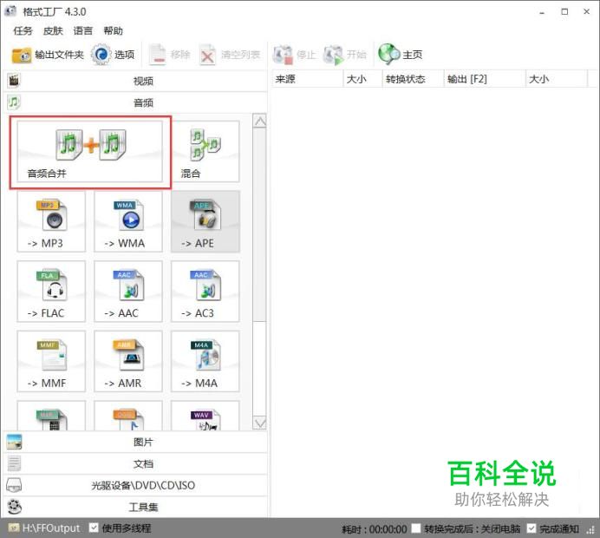Click the audio list scroll down arrow

point(260,423)
